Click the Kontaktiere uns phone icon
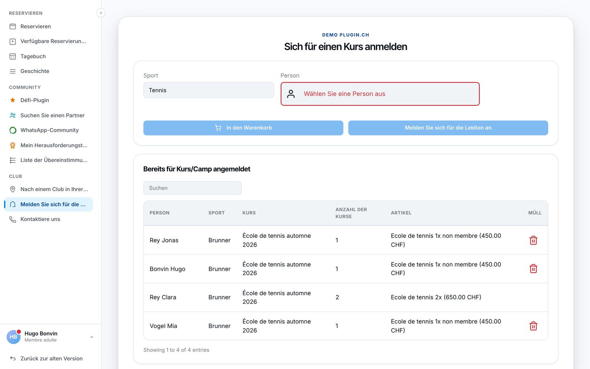 click(x=13, y=219)
